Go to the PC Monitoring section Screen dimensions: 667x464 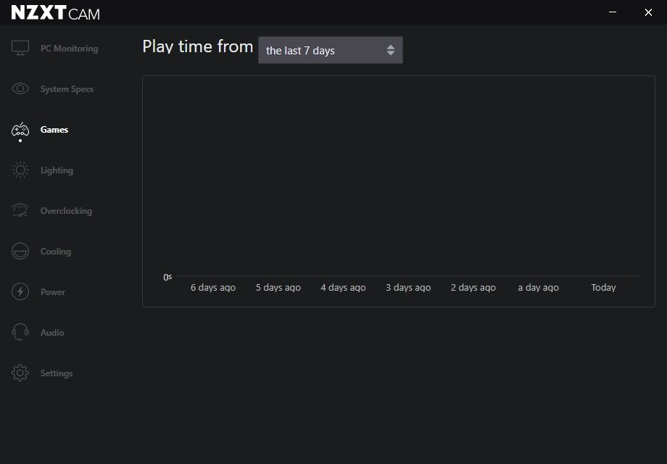(70, 49)
